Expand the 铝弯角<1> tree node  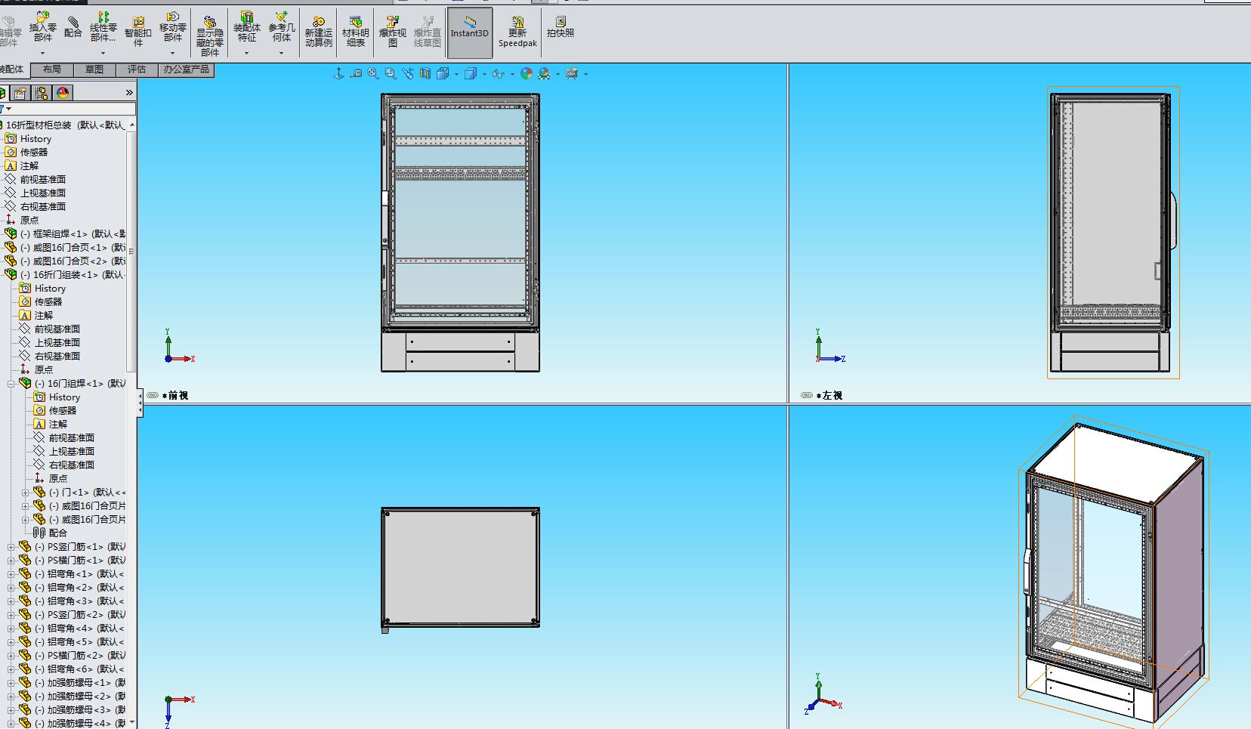[x=11, y=574]
